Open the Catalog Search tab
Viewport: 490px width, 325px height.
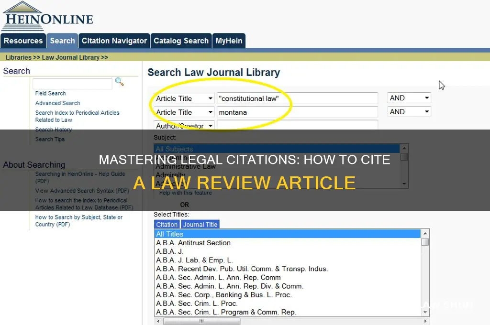pos(181,41)
